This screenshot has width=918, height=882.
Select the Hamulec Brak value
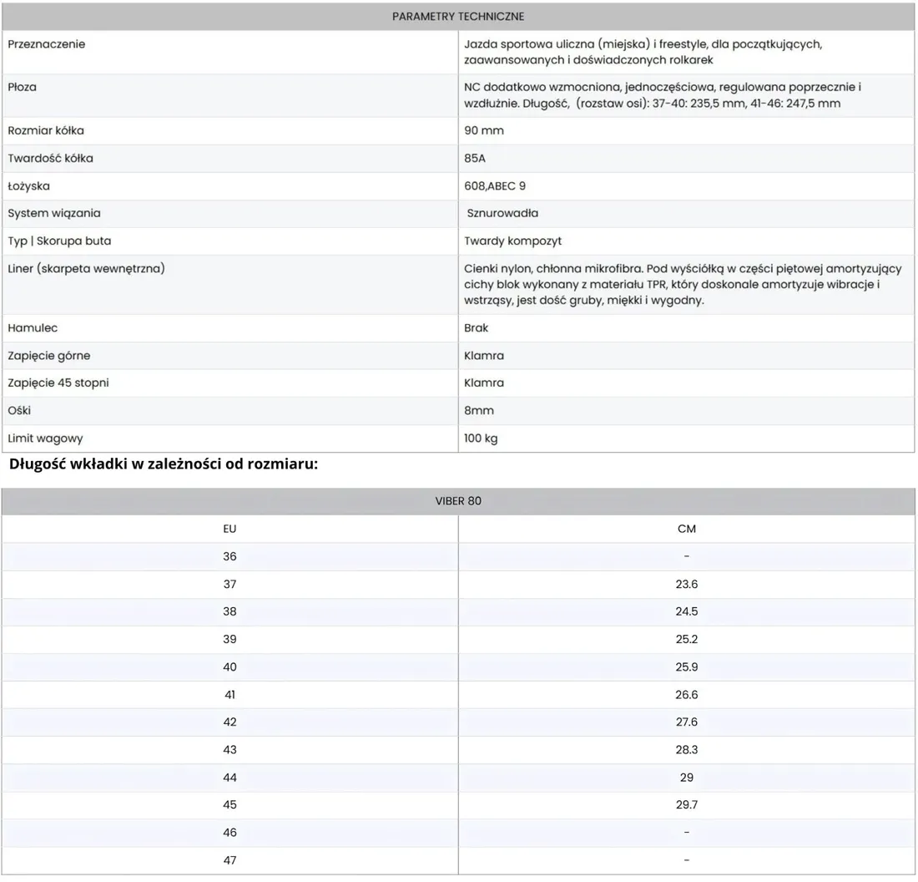click(x=476, y=327)
